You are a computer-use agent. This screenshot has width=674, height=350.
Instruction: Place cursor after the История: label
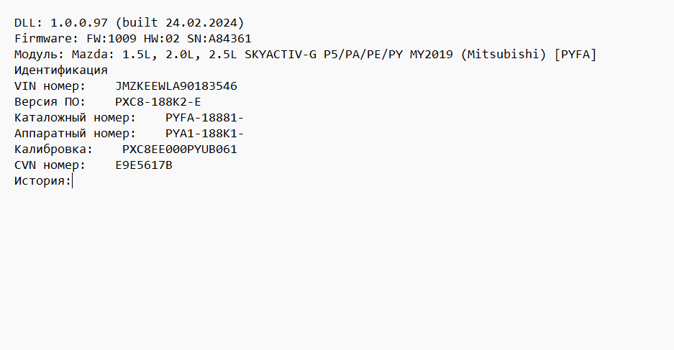73,181
